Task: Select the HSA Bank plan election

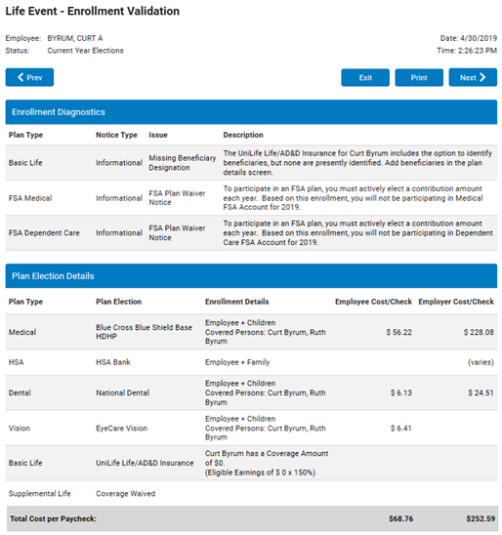Action: (x=113, y=362)
